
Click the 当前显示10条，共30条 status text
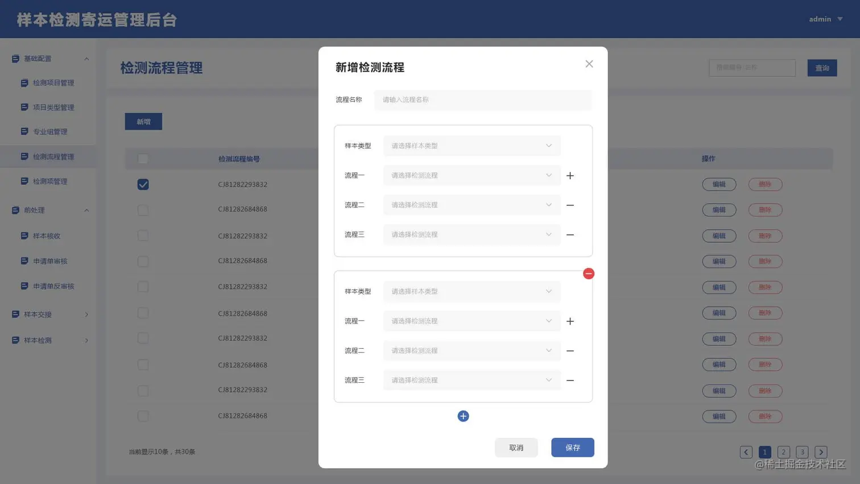click(x=162, y=452)
